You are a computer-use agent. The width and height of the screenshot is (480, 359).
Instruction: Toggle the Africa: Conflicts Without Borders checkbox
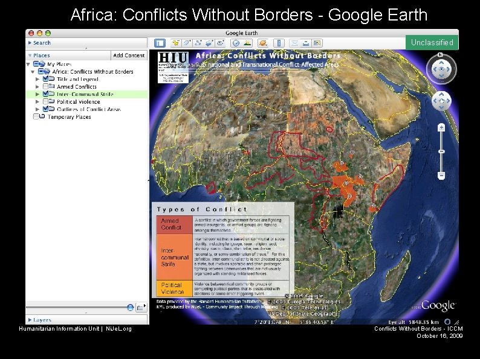click(x=41, y=71)
